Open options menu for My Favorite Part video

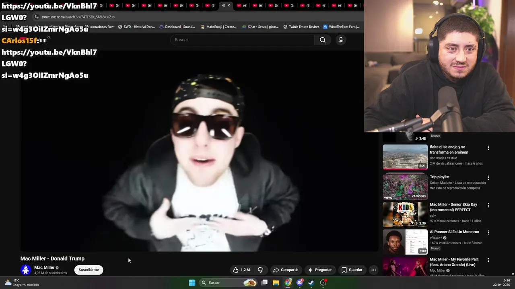pyautogui.click(x=488, y=260)
